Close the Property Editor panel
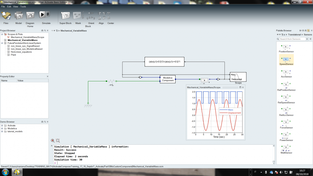This screenshot has height=176, width=313. pyautogui.click(x=48, y=77)
